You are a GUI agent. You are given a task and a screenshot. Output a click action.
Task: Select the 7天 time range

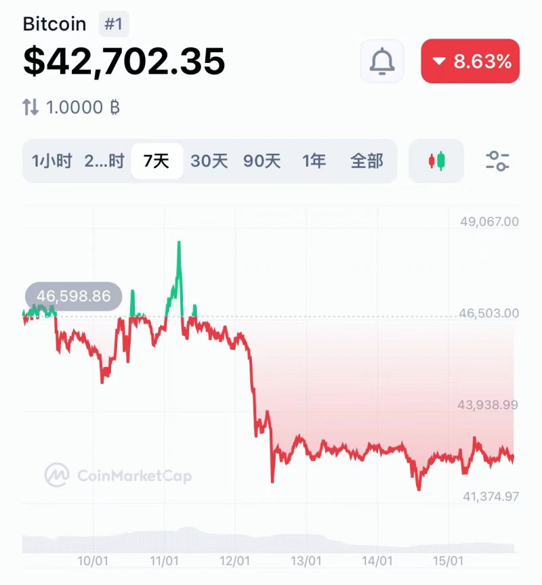click(157, 161)
